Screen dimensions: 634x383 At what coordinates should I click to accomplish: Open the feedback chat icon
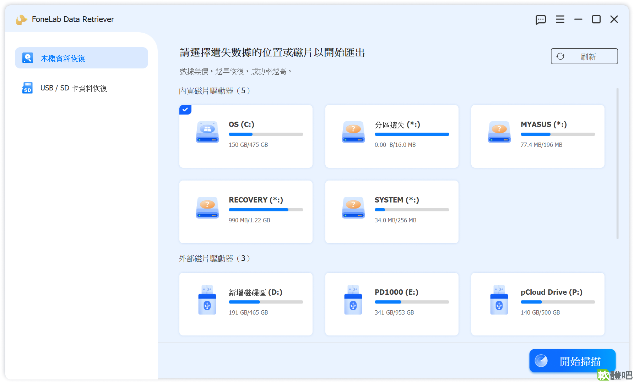541,20
